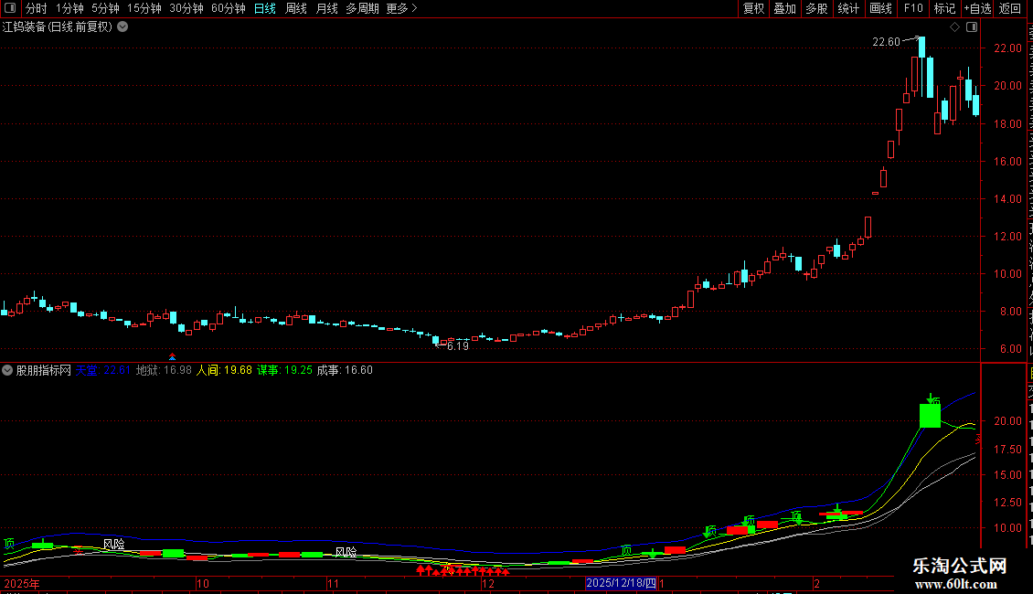
Task: Expand the 股朋指标网 indicator dropdown
Action: click(x=7, y=370)
